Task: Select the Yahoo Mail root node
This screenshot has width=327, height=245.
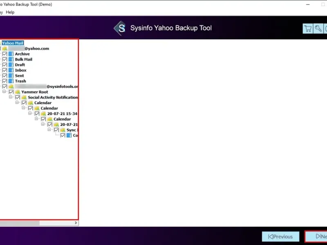Action: tap(13, 43)
